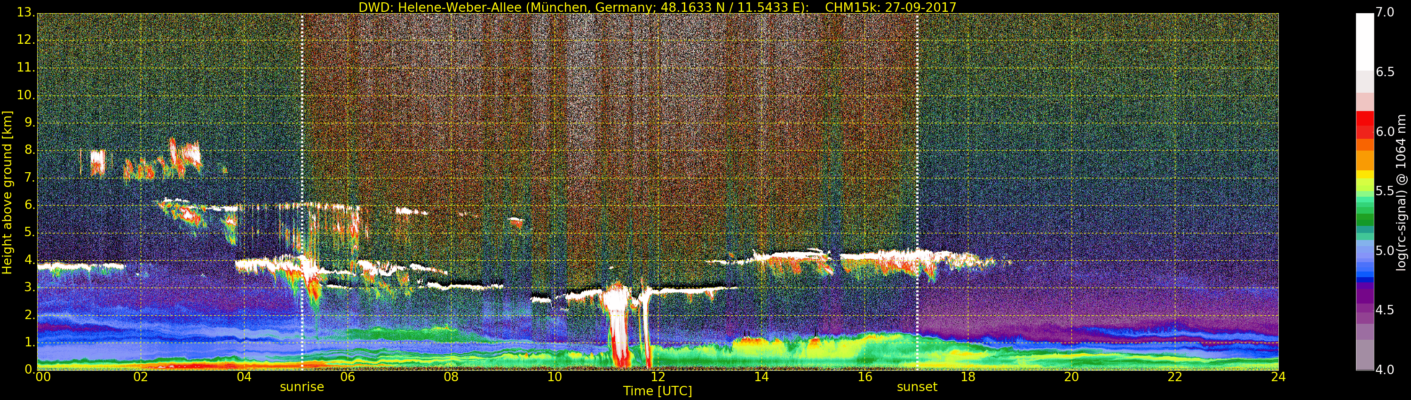Click the '4.0' colorbar tick label

pyautogui.click(x=1385, y=370)
